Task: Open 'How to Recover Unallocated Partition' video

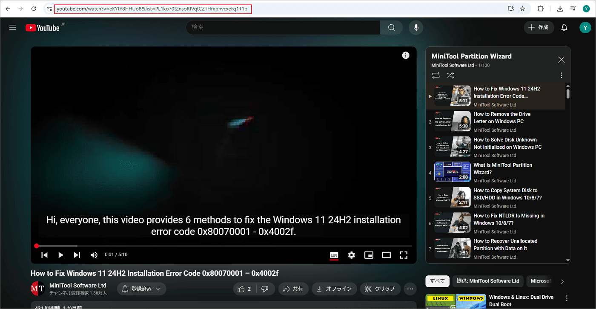Action: [x=496, y=248]
